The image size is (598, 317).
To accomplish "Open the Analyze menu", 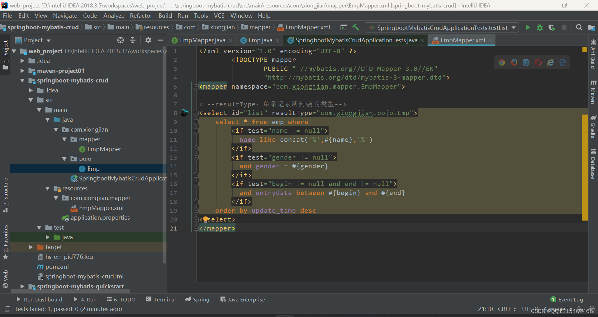I will 114,16.
